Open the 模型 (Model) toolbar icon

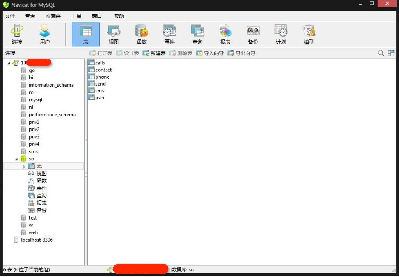[x=309, y=34]
